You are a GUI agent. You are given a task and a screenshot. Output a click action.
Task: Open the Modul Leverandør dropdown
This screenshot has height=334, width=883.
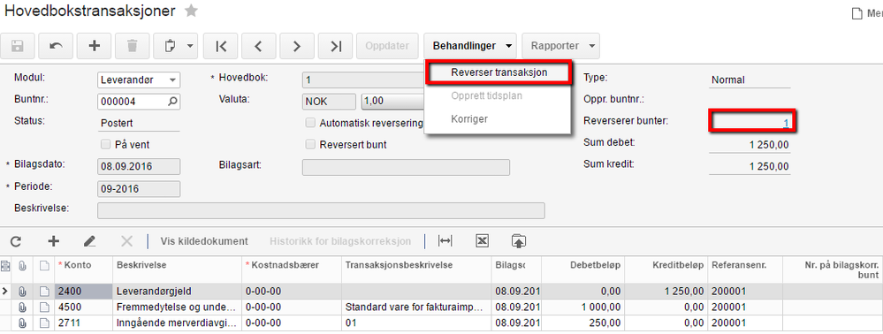coord(139,80)
